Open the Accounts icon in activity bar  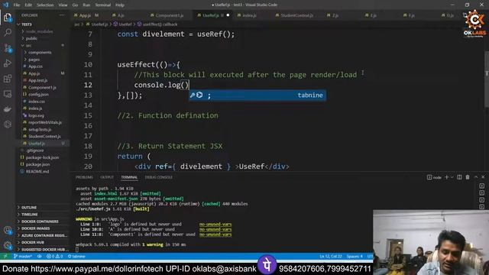(x=8, y=231)
